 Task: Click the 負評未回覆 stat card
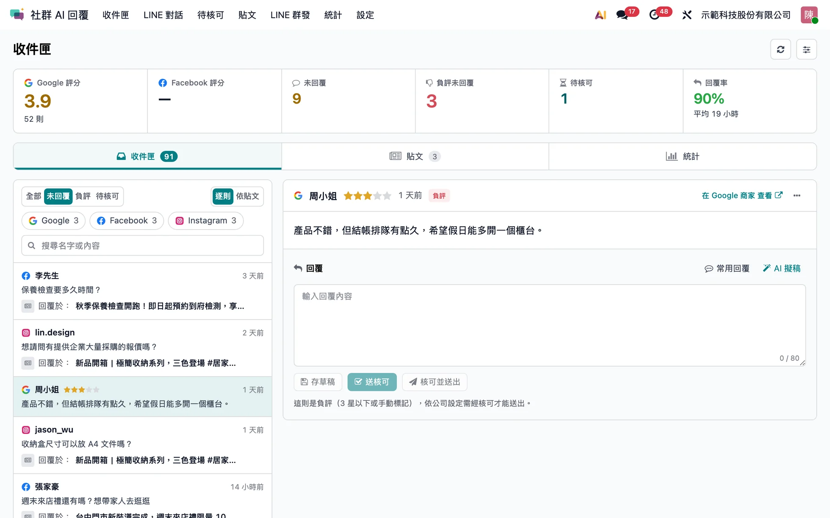482,101
